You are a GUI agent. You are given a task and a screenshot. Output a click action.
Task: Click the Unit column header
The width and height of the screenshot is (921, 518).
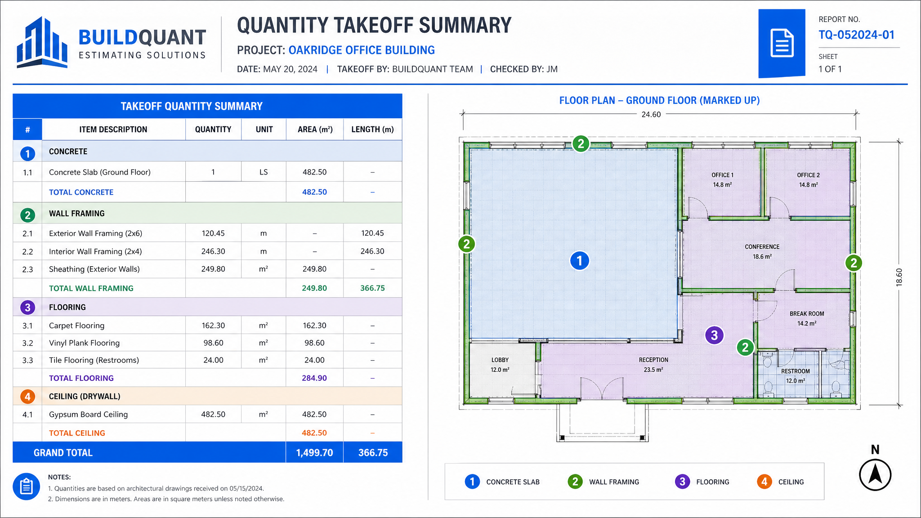[x=264, y=129]
